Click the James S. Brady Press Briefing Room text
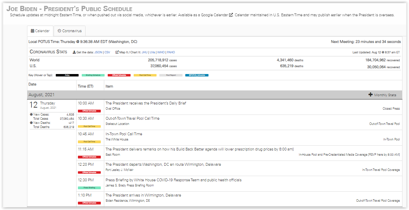 [130, 185]
